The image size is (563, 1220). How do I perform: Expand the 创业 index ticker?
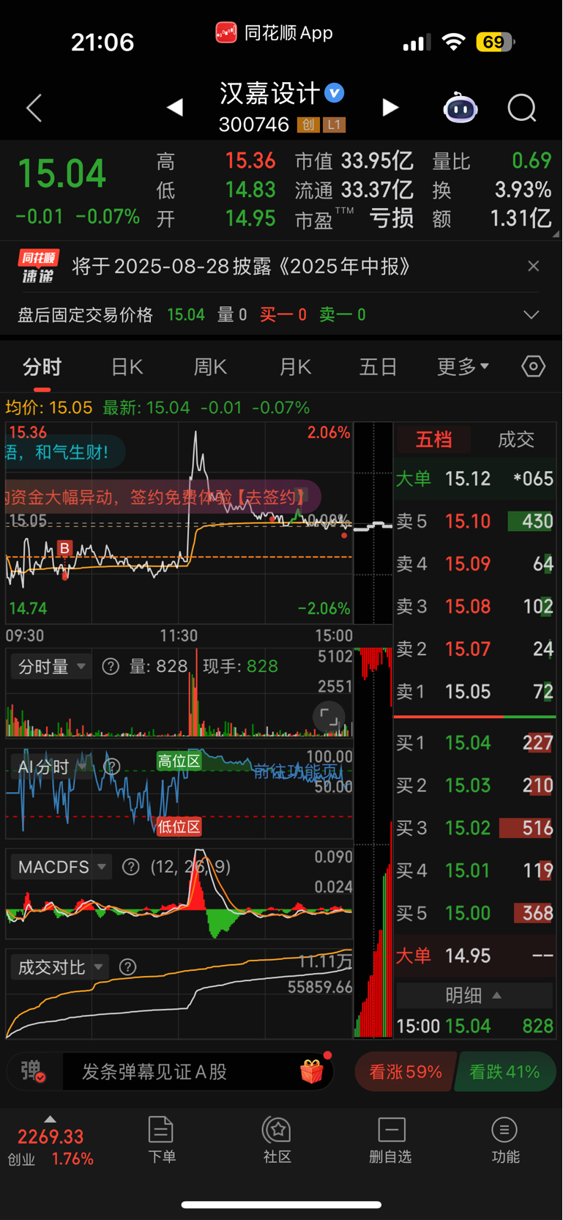[51, 1142]
